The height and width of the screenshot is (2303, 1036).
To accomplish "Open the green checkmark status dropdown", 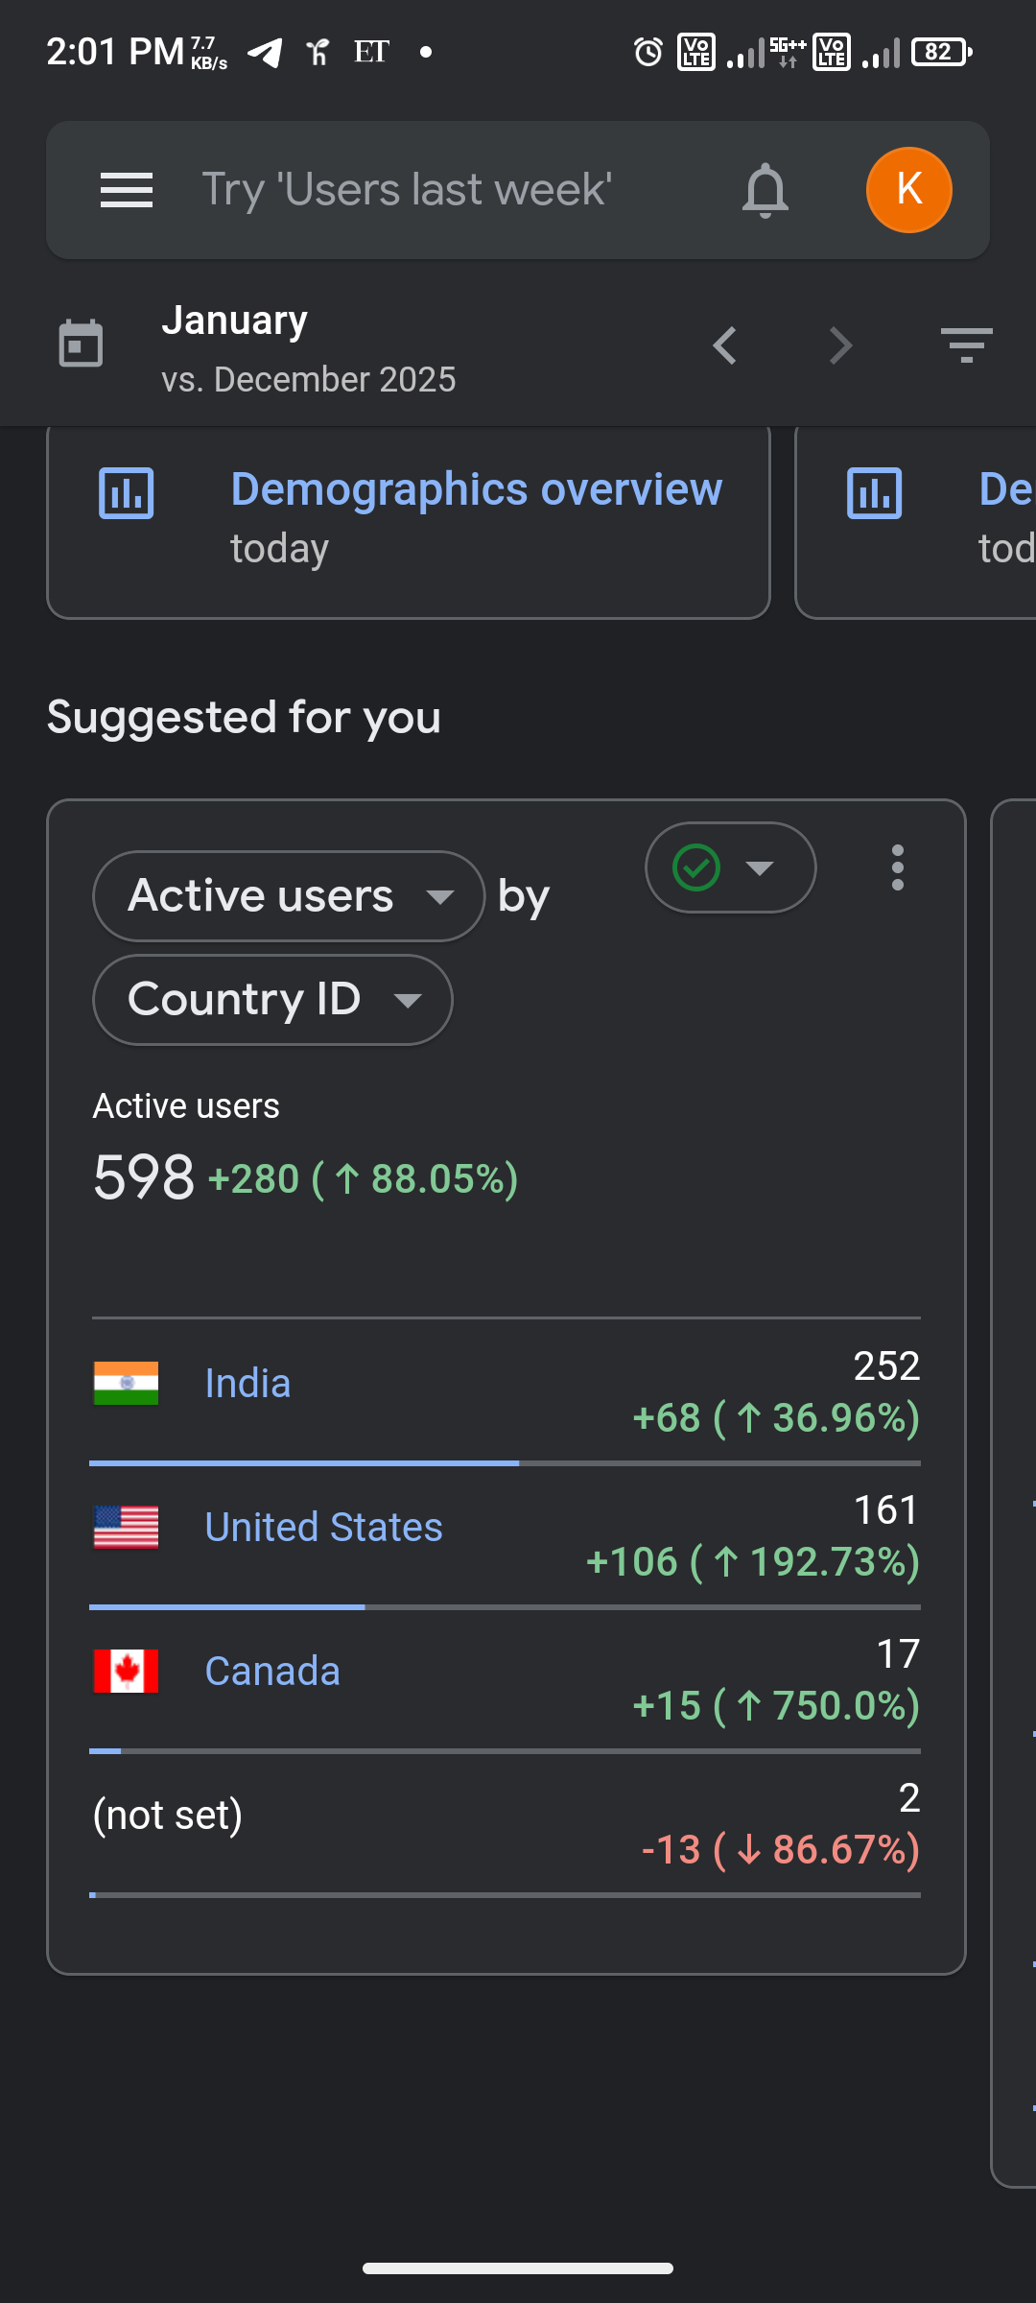I will click(730, 867).
